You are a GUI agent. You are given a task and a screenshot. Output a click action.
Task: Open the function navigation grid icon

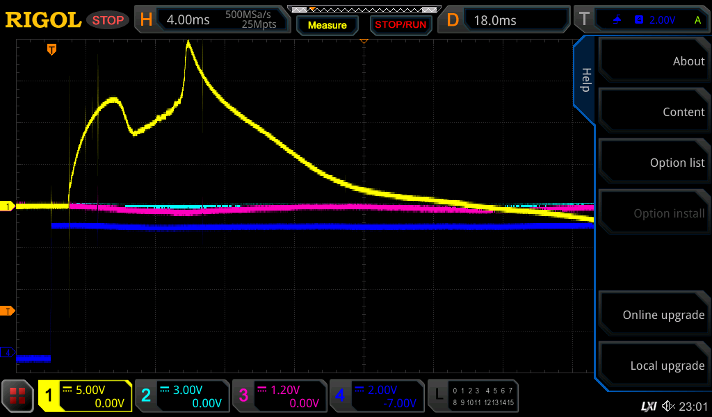pos(18,396)
